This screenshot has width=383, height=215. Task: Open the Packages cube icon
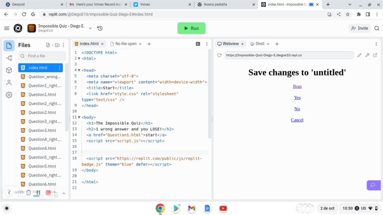click(x=9, y=70)
